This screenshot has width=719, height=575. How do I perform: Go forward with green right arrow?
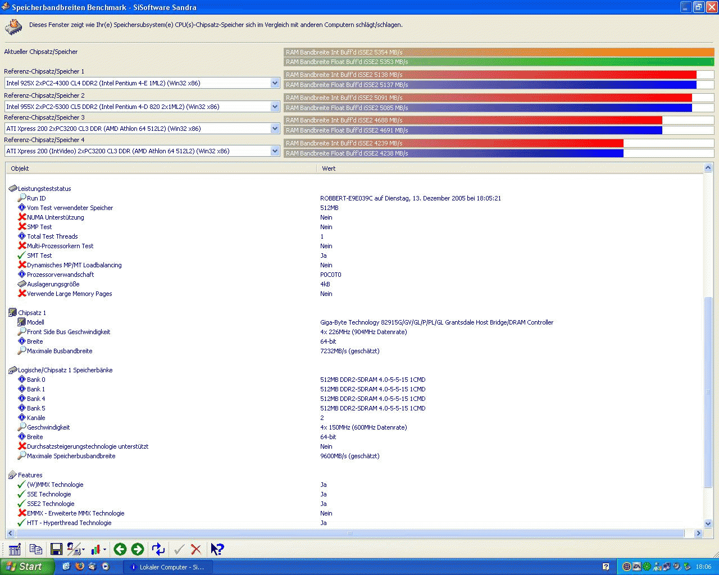(x=138, y=549)
